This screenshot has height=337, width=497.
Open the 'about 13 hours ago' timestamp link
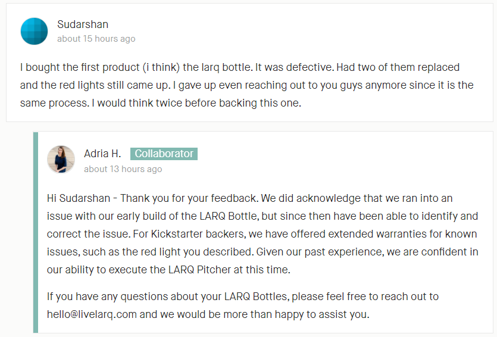pos(123,169)
